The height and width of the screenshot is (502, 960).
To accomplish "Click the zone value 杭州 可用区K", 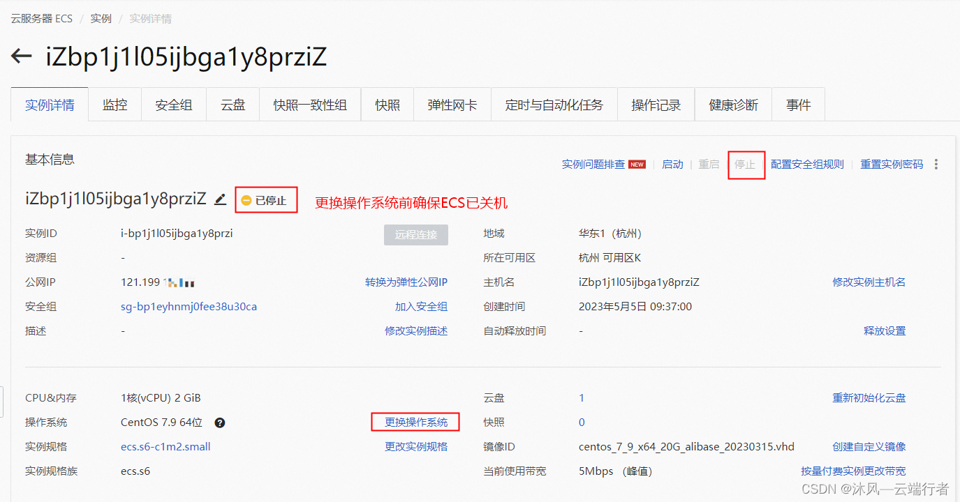I will click(x=610, y=258).
